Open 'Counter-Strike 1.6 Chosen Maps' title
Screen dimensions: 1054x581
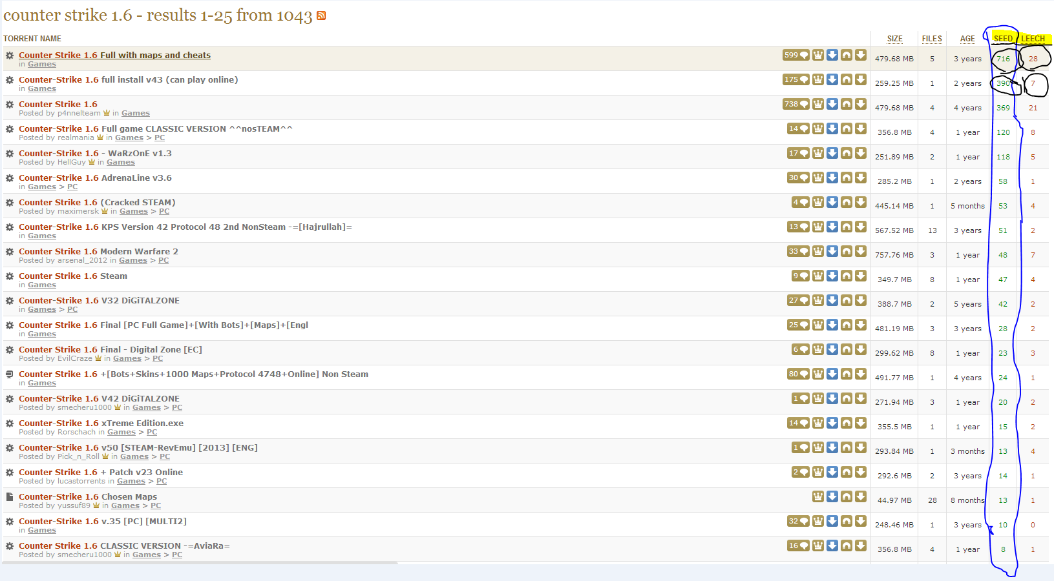pyautogui.click(x=88, y=496)
